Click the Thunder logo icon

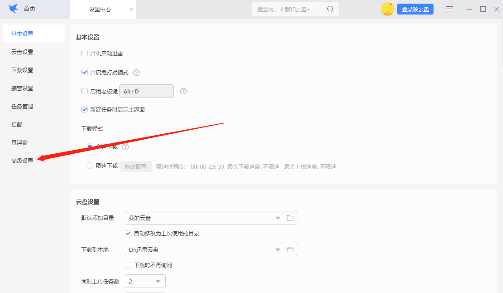[x=13, y=8]
